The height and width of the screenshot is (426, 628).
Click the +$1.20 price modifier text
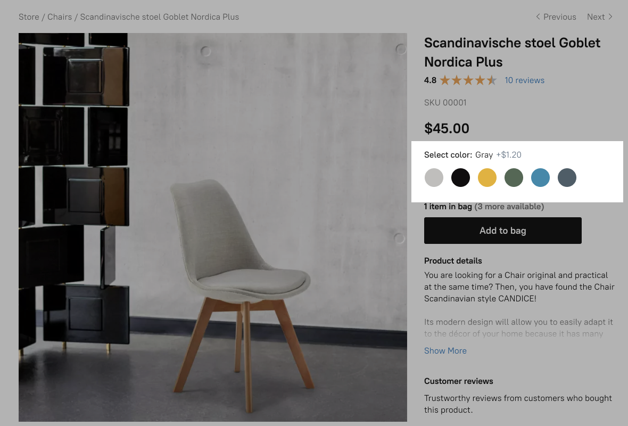509,154
